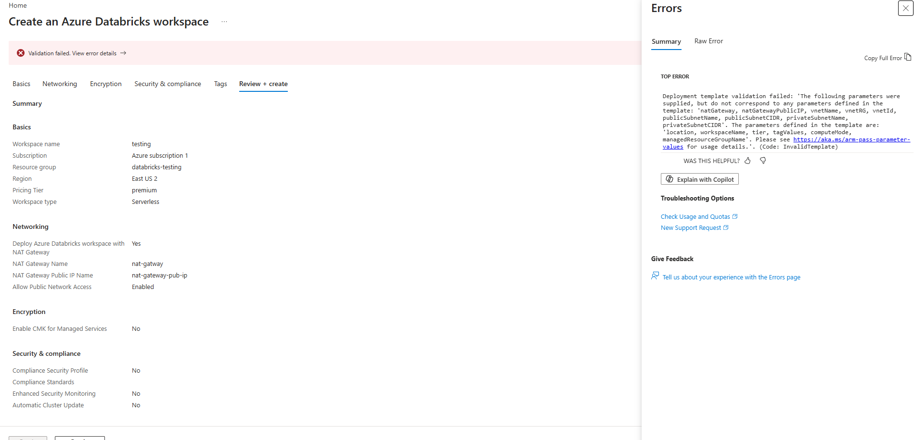Click the "Errors" panel title

667,8
